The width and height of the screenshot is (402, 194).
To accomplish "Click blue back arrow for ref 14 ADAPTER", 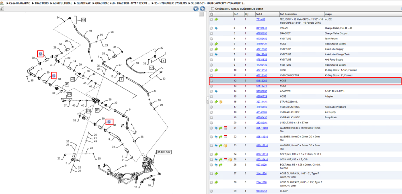I will (216, 91).
